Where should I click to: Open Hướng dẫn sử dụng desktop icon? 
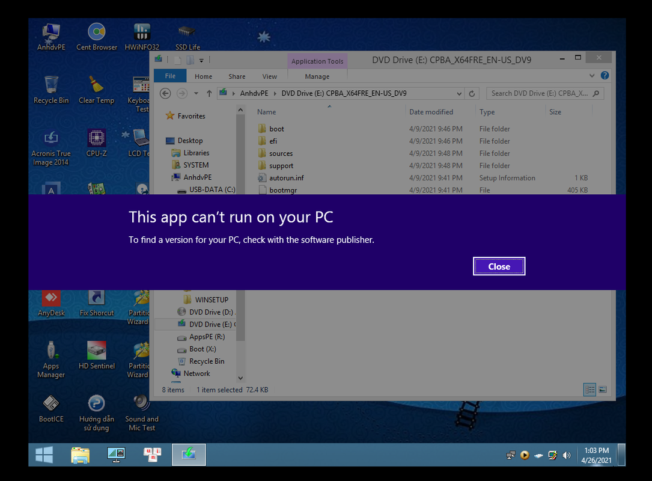(x=97, y=413)
